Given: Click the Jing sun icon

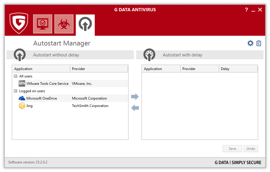Looking at the screenshot, I should 22,106.
